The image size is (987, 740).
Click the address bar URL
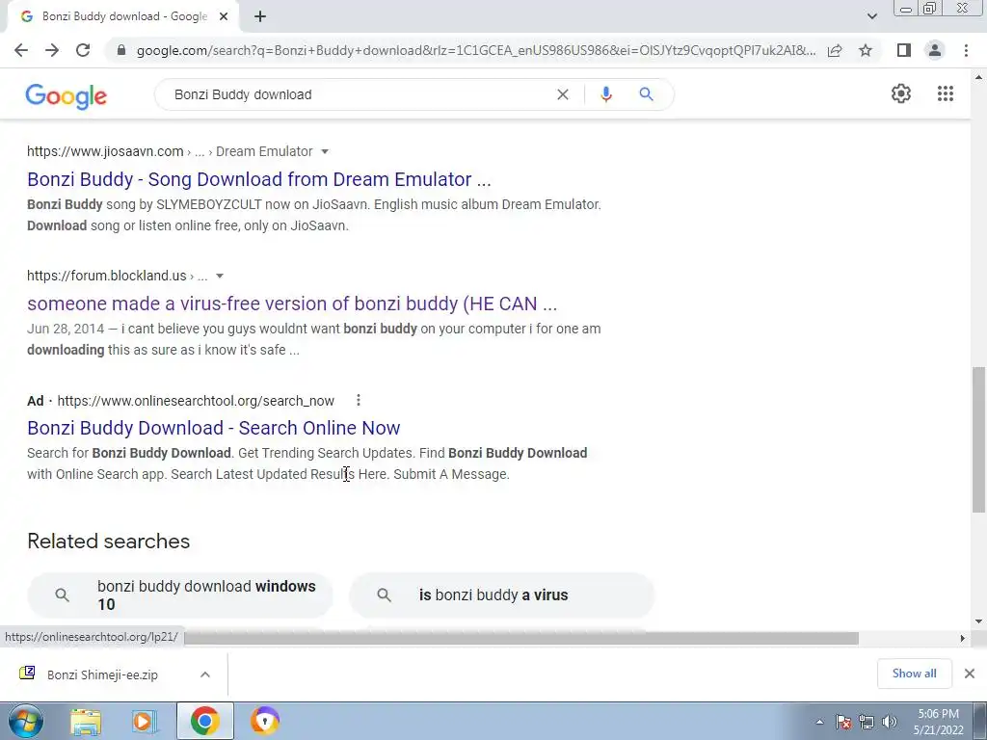[476, 50]
